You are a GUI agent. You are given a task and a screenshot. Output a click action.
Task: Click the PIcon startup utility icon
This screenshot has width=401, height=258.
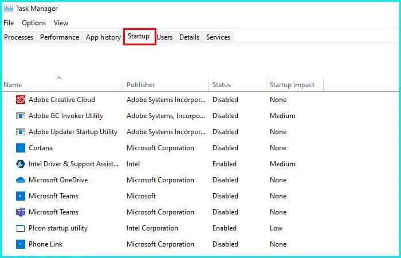tap(21, 228)
